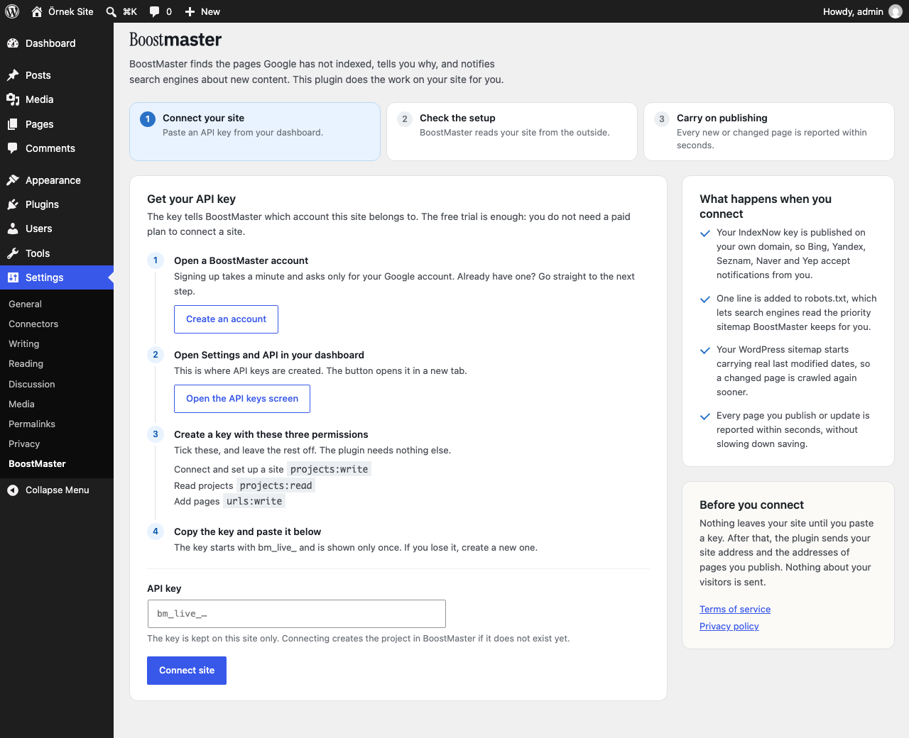The height and width of the screenshot is (738, 909).
Task: Open Discussion settings submenu item
Action: [57, 384]
